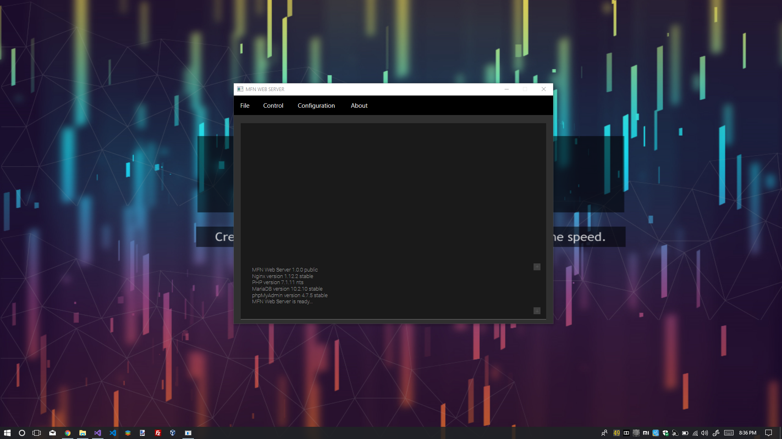
Task: Open the volume control in the tray
Action: (705, 433)
